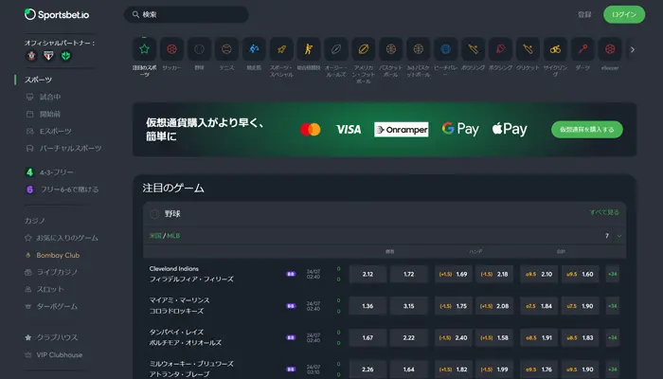The width and height of the screenshot is (663, 379).
Task: Select the basketball (バスケットボール) icon
Action: point(390,49)
